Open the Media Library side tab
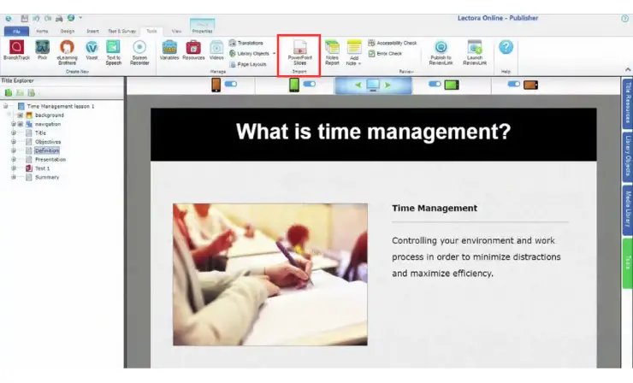The width and height of the screenshot is (633, 383). 627,209
